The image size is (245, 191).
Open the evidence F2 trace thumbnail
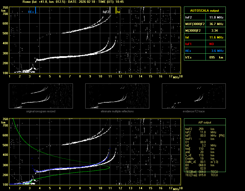pyautogui.click(x=194, y=96)
